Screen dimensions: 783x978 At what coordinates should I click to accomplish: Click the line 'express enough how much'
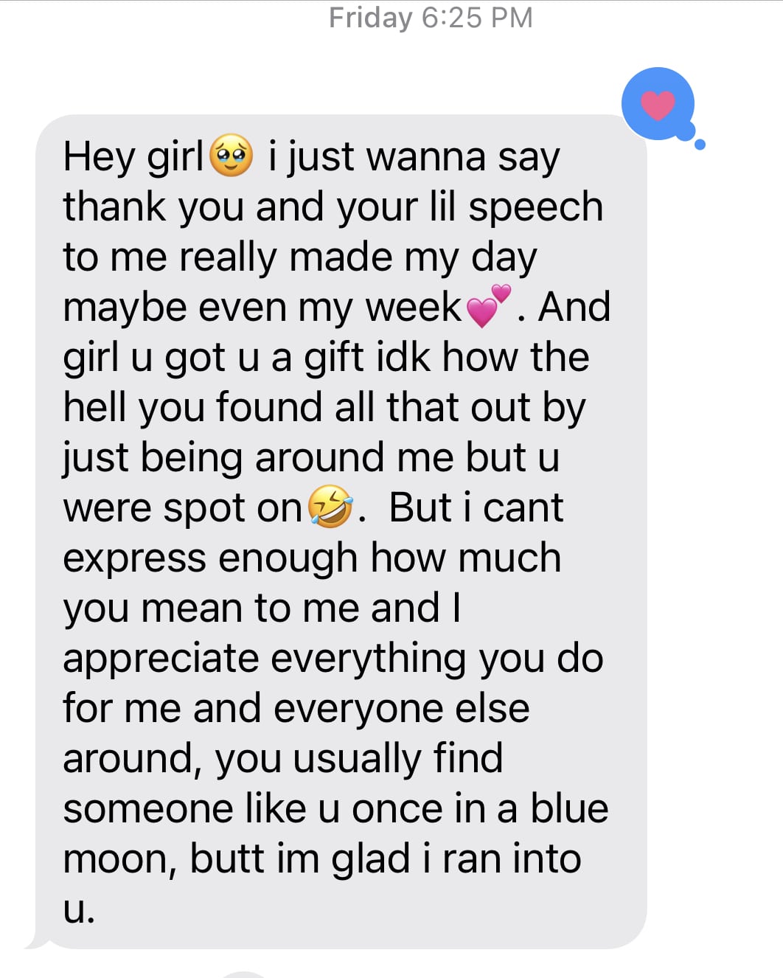[312, 559]
